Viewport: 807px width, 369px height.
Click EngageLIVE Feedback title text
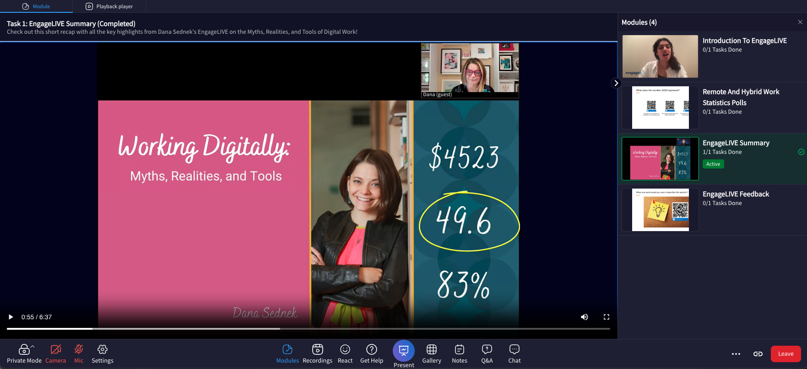(x=736, y=194)
